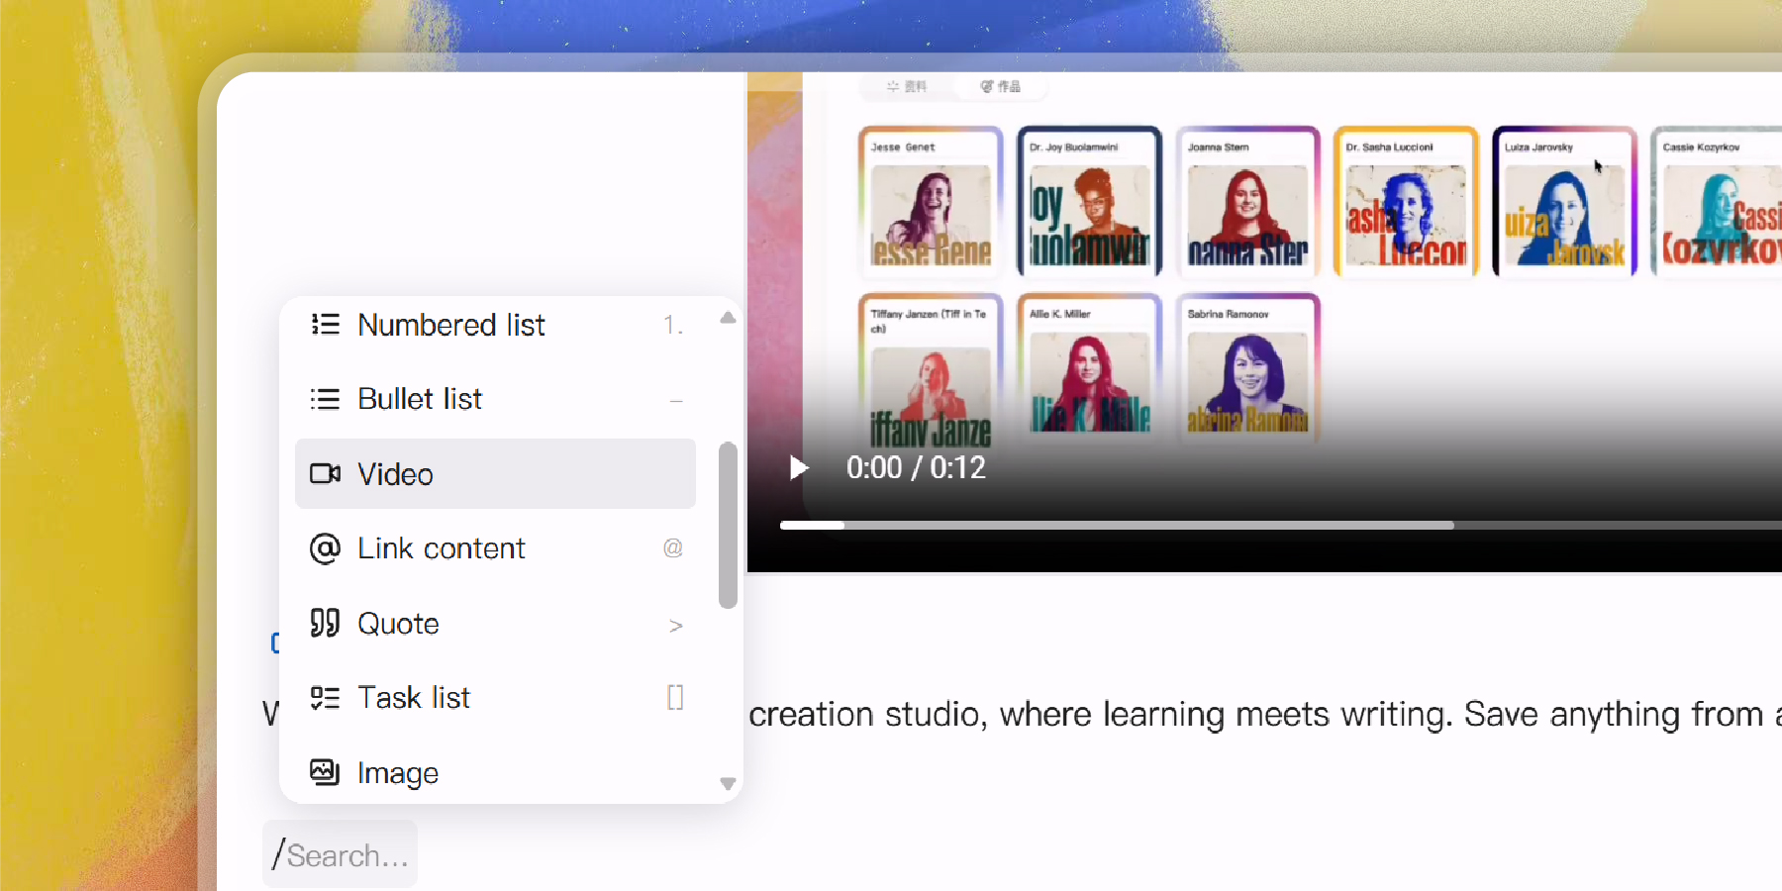
Task: Click the slash command menu scrollbar thumb
Action: pyautogui.click(x=728, y=525)
